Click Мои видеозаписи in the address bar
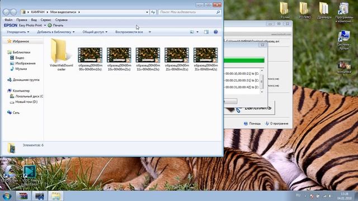Viewport: 358px width, 201px height. click(63, 12)
